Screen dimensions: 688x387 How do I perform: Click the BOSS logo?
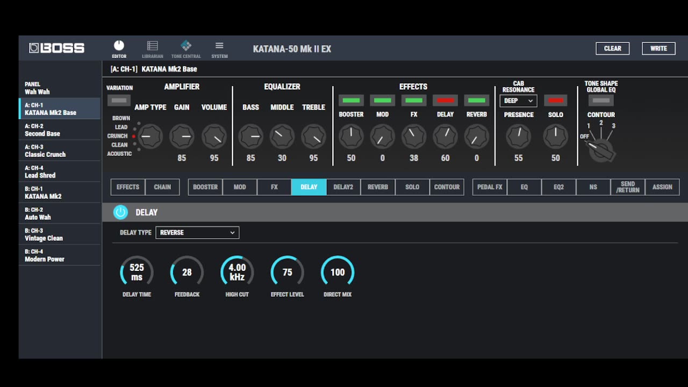click(x=56, y=48)
